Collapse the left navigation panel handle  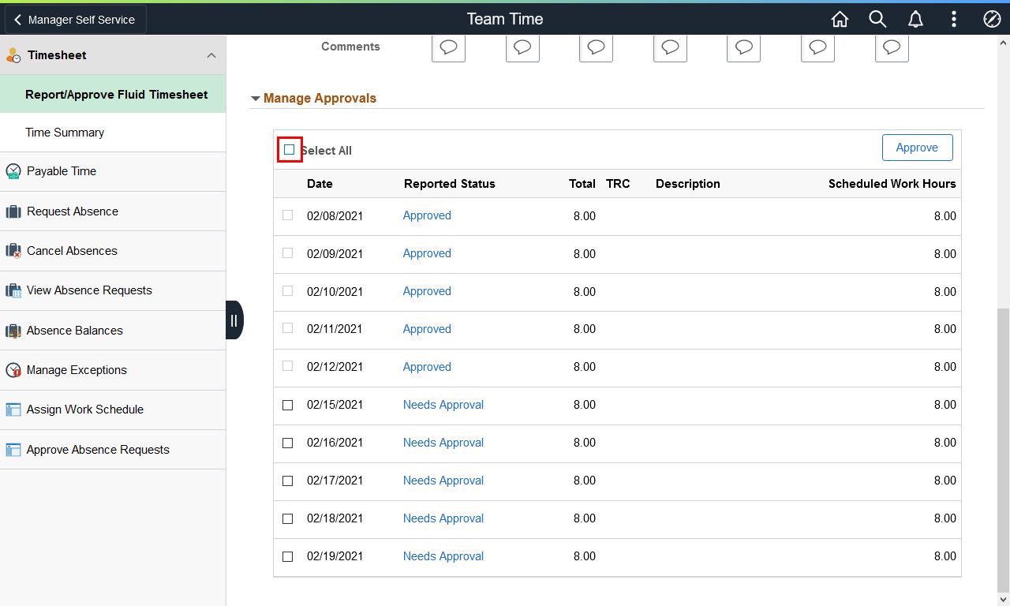click(234, 320)
